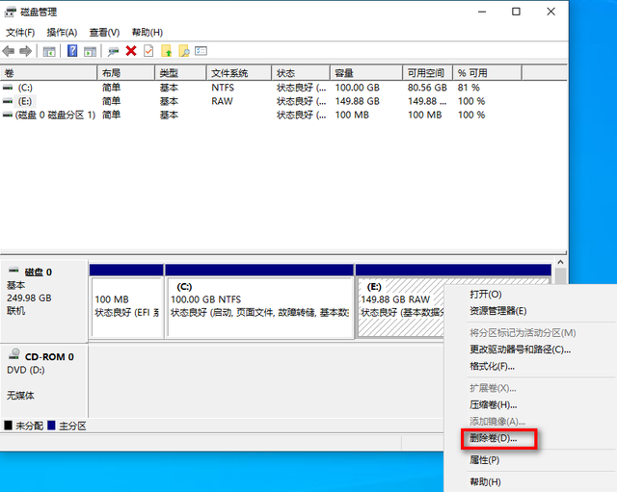617x492 pixels.
Task: Click the black 未分配 legend swatch
Action: click(8, 426)
